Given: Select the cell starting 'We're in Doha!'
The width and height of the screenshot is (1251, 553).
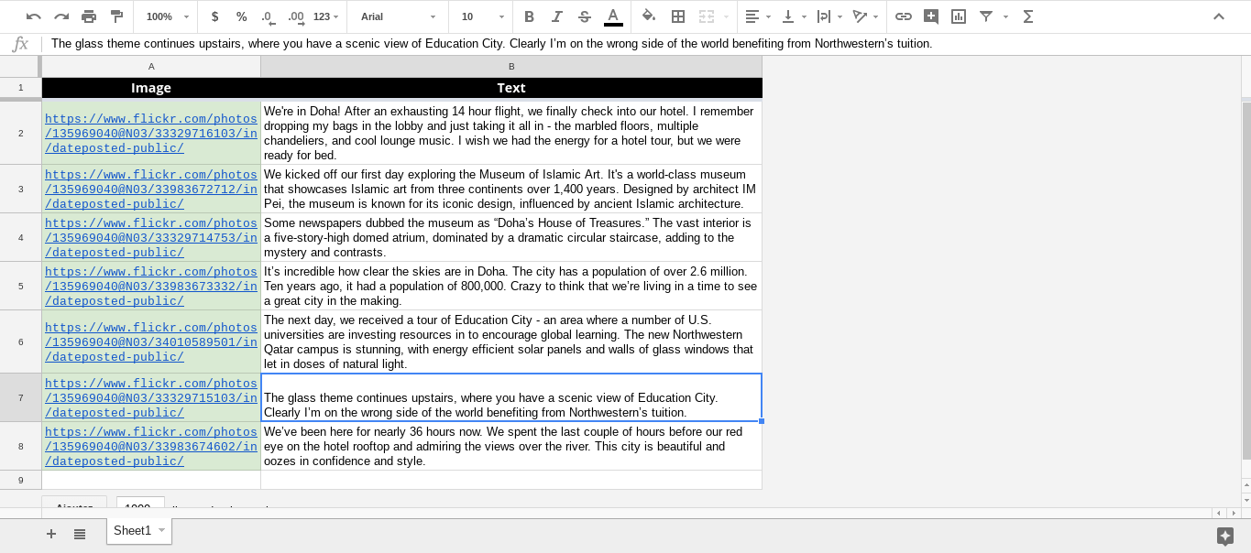Looking at the screenshot, I should 511,134.
